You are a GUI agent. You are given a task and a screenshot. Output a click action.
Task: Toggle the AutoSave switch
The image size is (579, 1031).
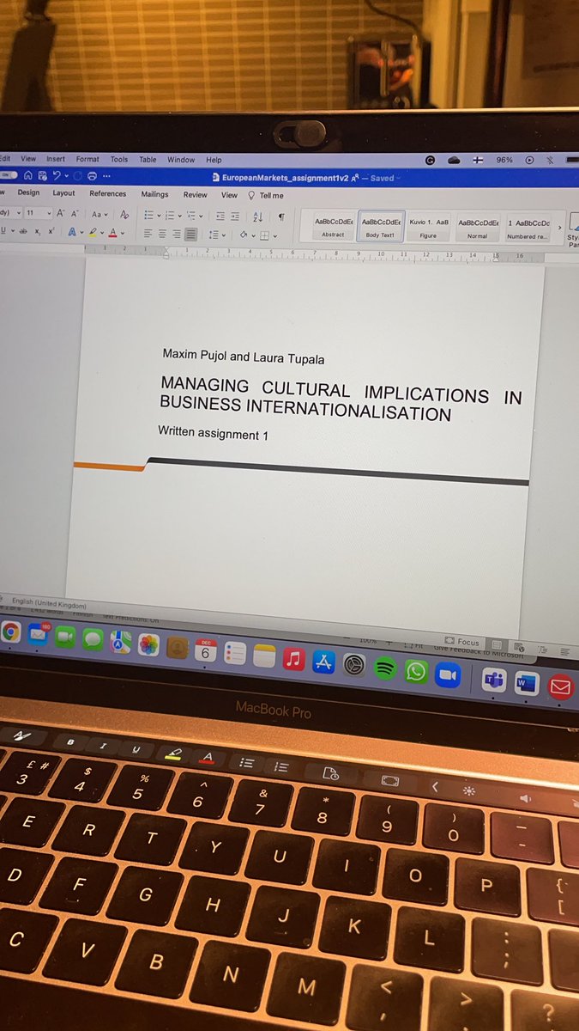coord(8,175)
